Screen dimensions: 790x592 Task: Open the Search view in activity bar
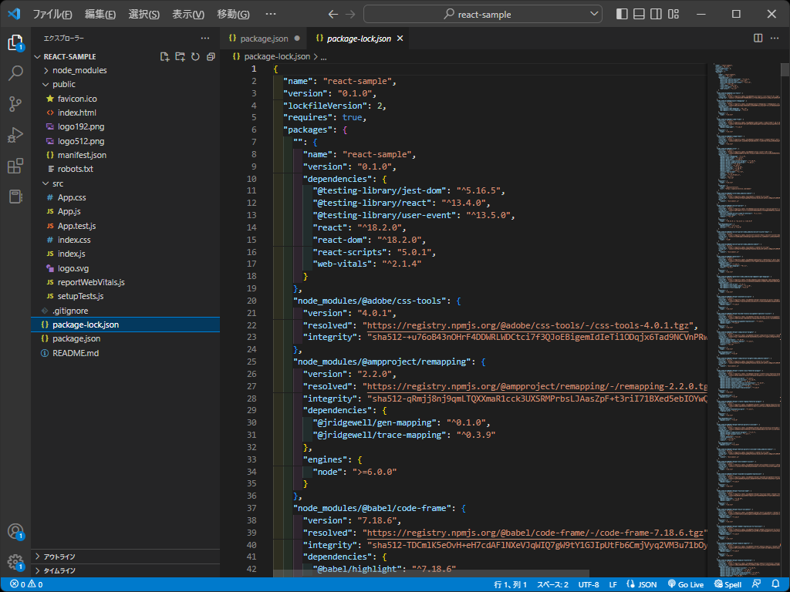(15, 73)
